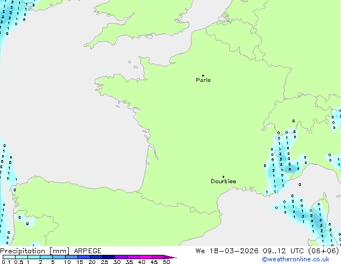Click the '0.5' legend scale label
Image resolution: width=341 pixels, height=264 pixels.
tap(18, 262)
